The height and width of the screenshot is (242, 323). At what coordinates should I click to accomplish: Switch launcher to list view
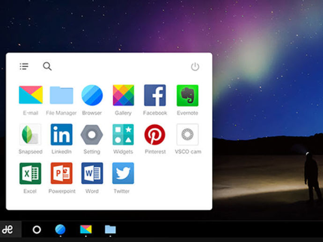pyautogui.click(x=24, y=66)
